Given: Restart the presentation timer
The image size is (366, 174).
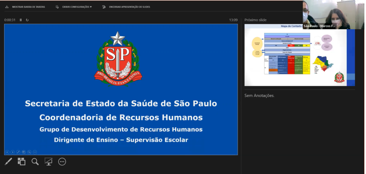Looking at the screenshot, I should coord(27,20).
